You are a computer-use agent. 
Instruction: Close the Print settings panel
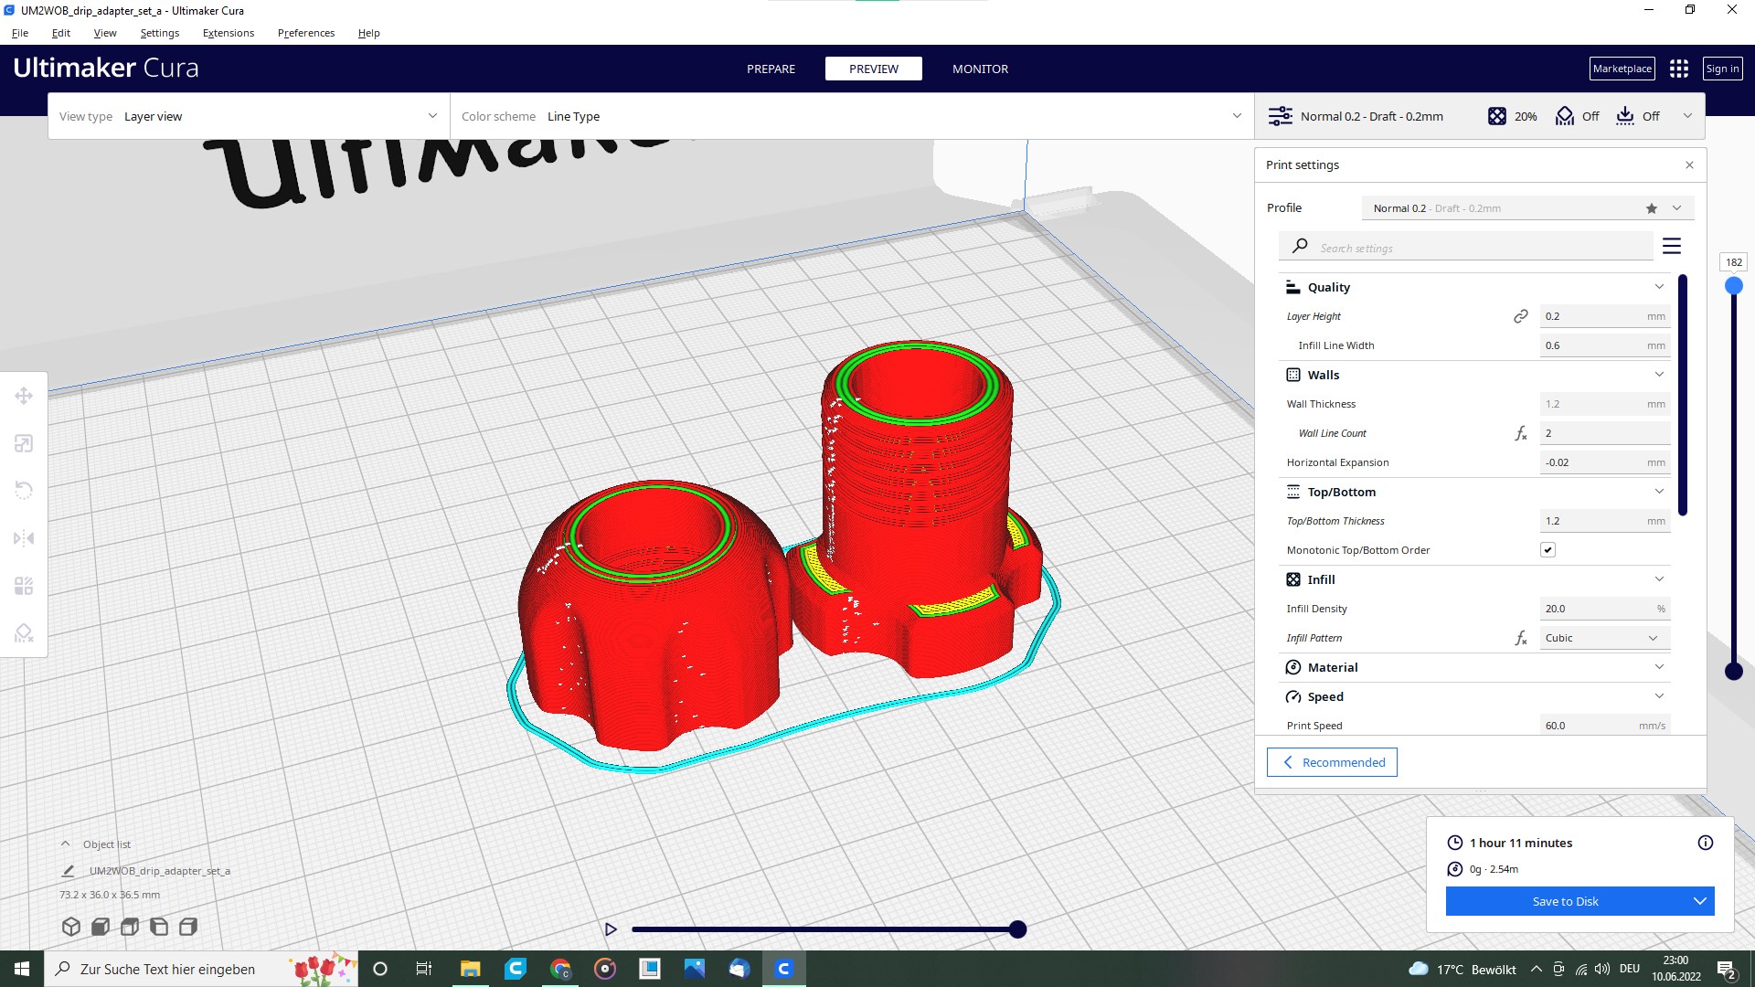(1689, 165)
